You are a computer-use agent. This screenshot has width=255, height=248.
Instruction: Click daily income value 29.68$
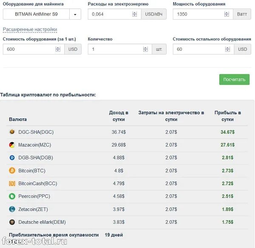pyautogui.click(x=119, y=145)
